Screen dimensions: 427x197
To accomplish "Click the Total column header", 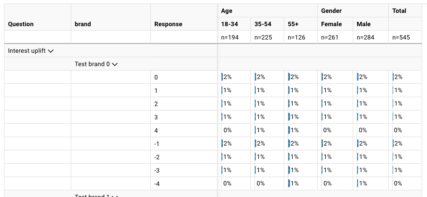I will (x=399, y=11).
